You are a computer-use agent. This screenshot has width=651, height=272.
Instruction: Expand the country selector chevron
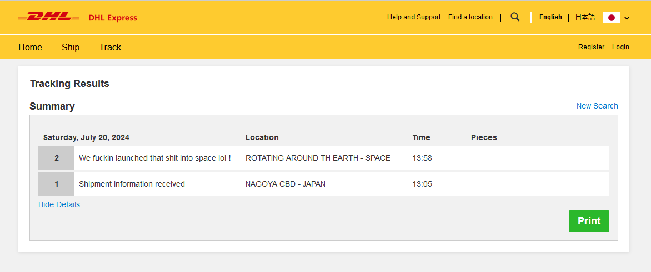[x=627, y=18]
